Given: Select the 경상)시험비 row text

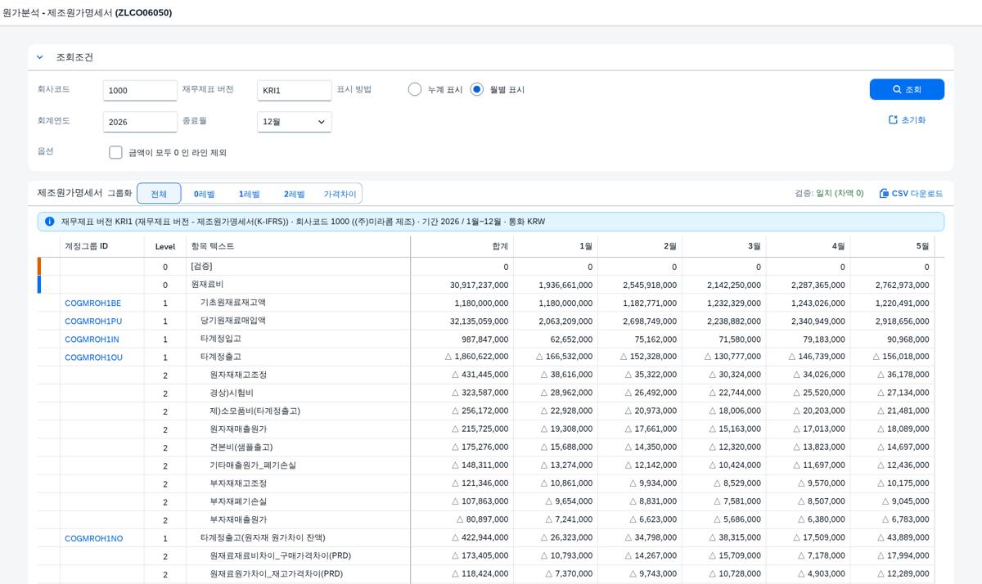Looking at the screenshot, I should 232,393.
